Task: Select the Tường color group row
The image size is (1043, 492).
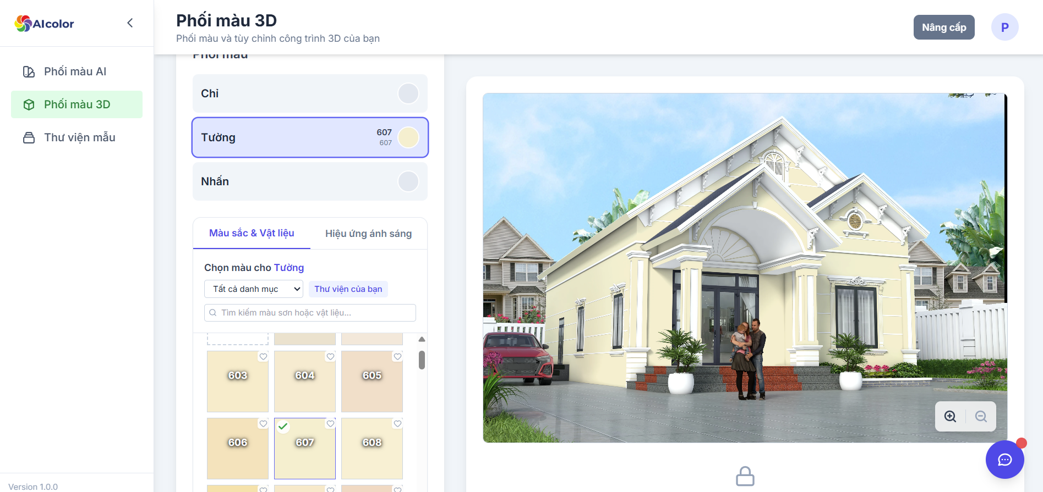Action: (x=310, y=137)
